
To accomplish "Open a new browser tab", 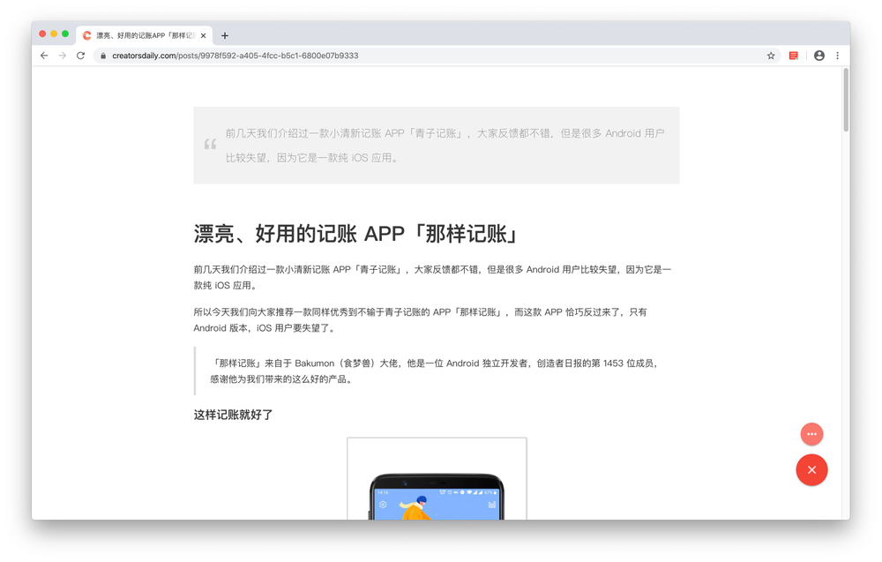I will (x=225, y=35).
